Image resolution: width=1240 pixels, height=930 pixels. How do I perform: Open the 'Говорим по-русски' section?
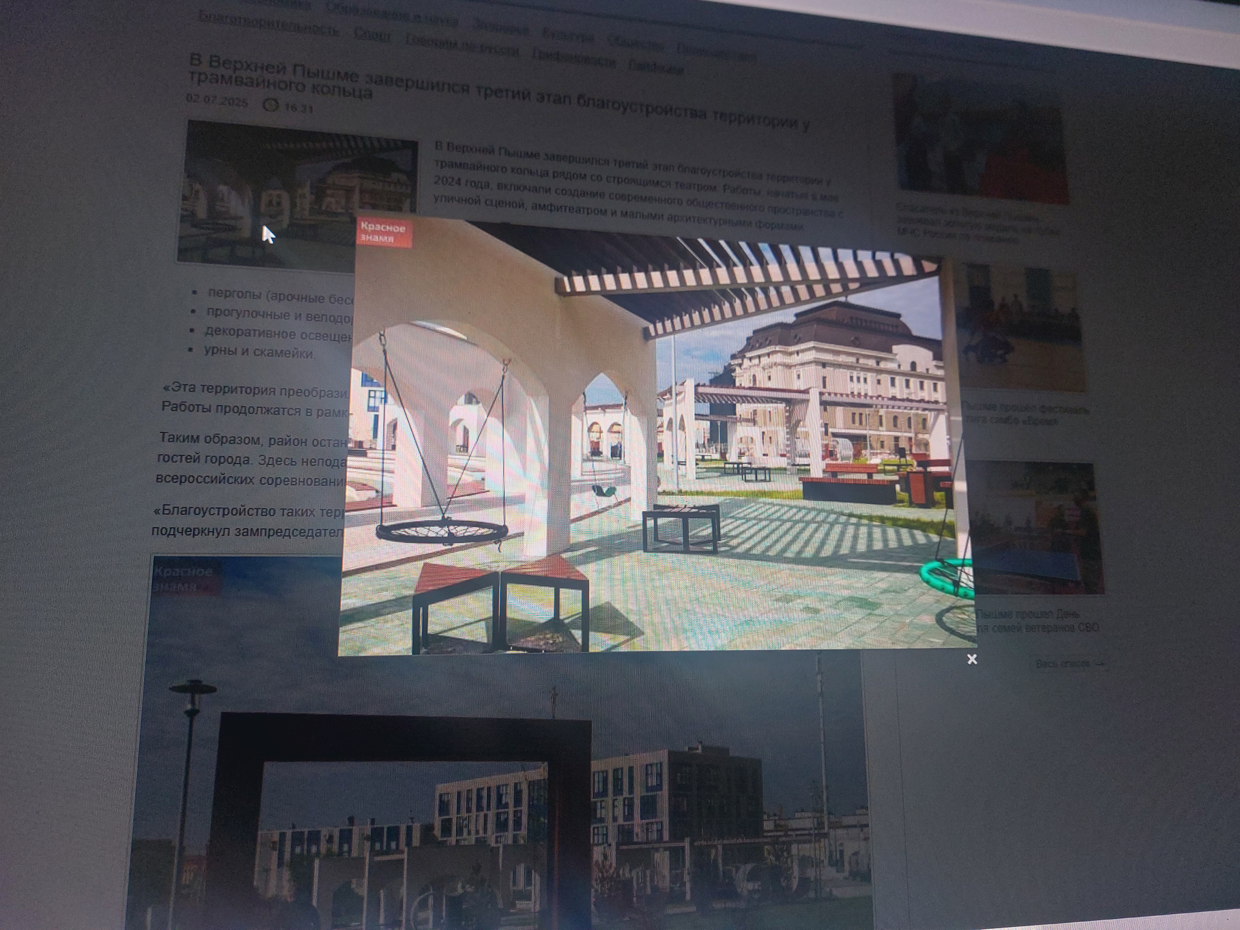pyautogui.click(x=461, y=45)
